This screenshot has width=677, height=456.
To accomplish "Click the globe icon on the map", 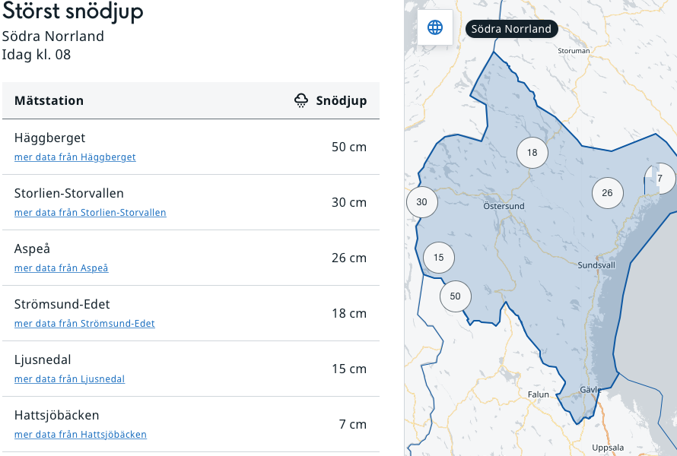I will point(435,28).
